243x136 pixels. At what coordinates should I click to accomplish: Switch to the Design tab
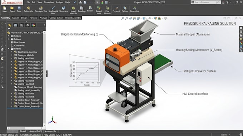24,18
